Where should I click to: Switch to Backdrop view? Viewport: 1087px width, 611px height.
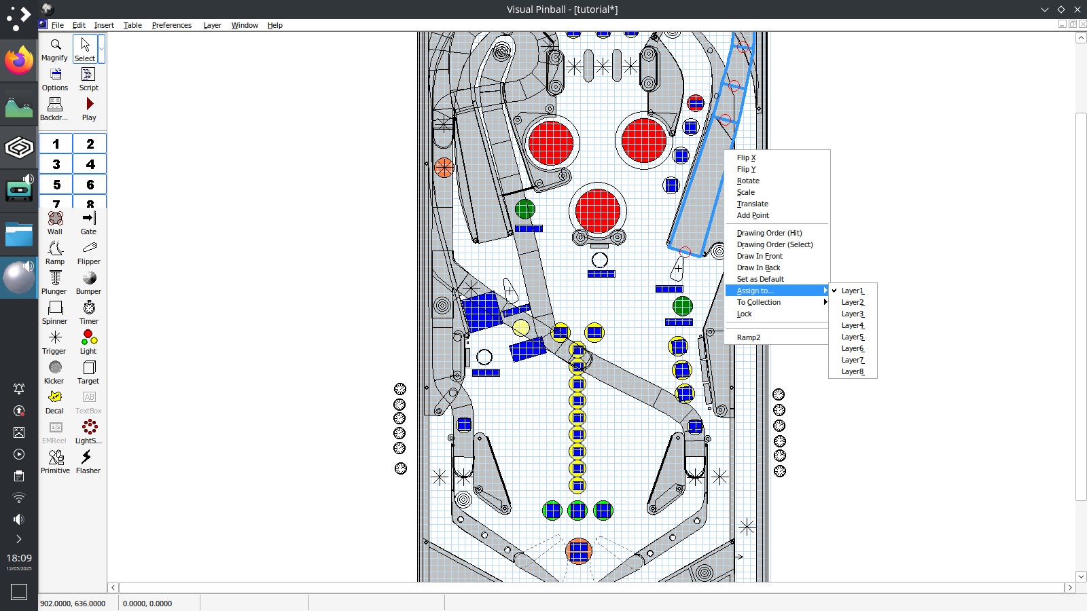(x=55, y=109)
